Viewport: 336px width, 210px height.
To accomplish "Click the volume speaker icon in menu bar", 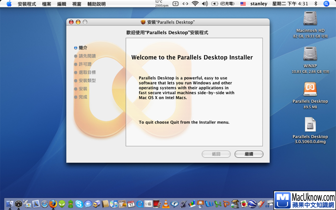I will pyautogui.click(x=205, y=3).
